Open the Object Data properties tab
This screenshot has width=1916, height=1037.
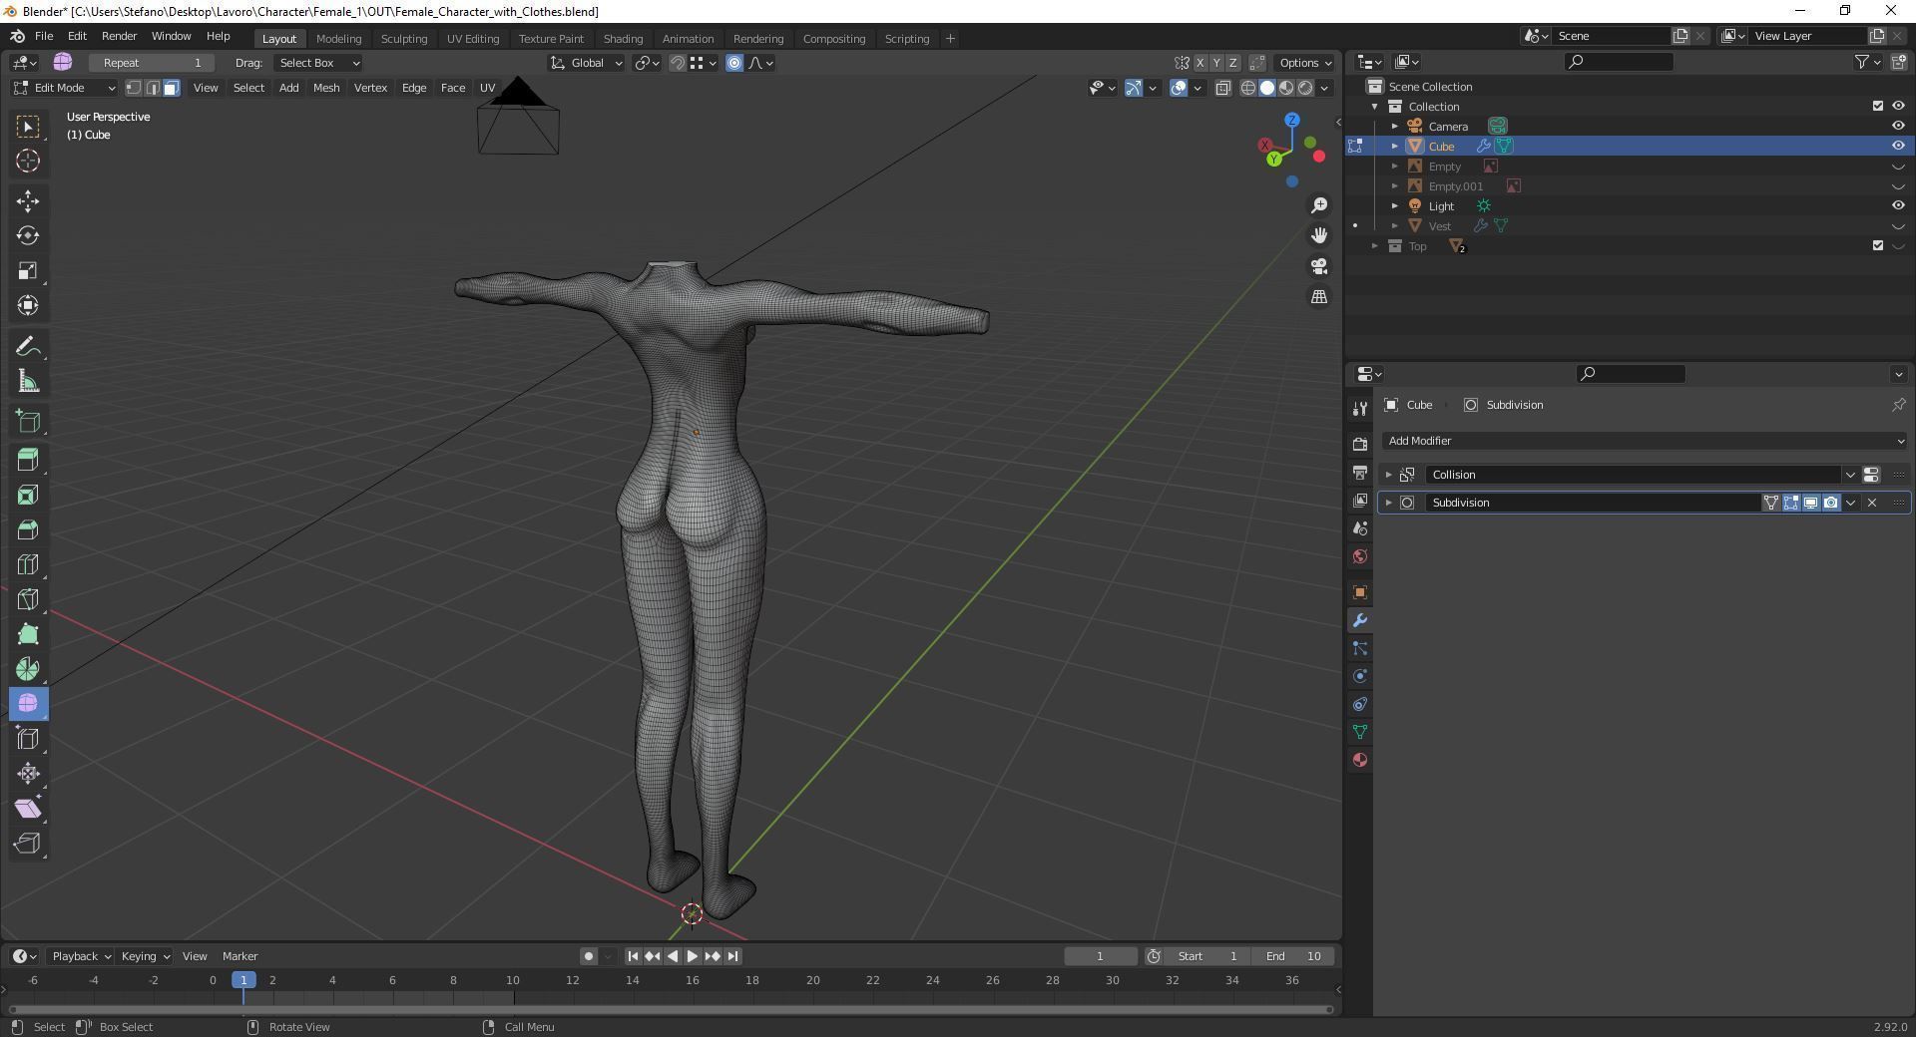click(1359, 732)
